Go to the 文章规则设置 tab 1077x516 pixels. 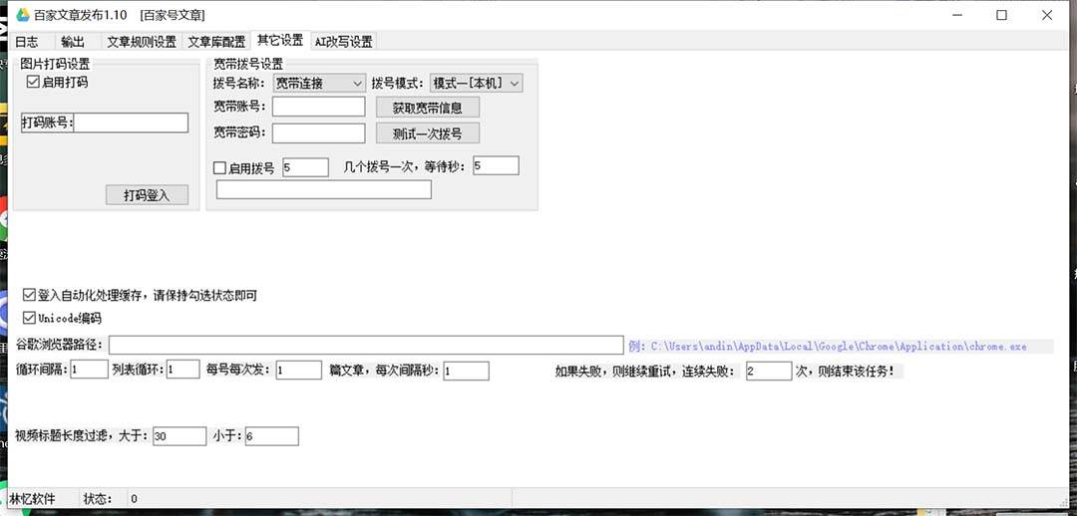coord(141,42)
